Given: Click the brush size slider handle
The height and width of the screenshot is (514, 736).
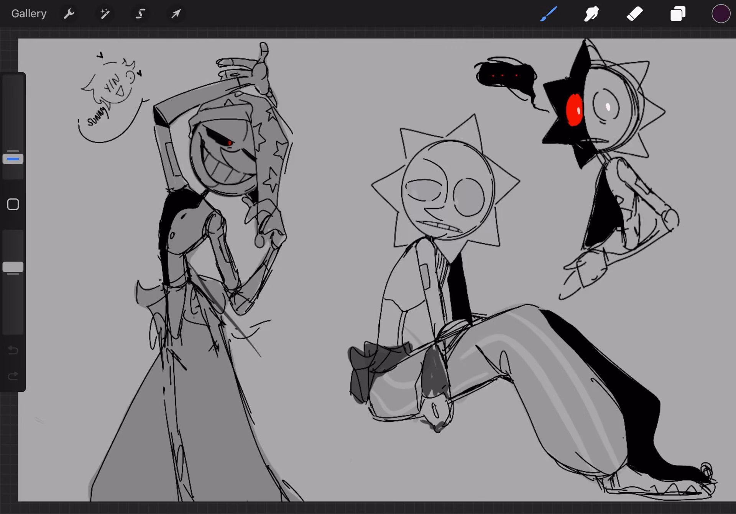Looking at the screenshot, I should tap(13, 159).
